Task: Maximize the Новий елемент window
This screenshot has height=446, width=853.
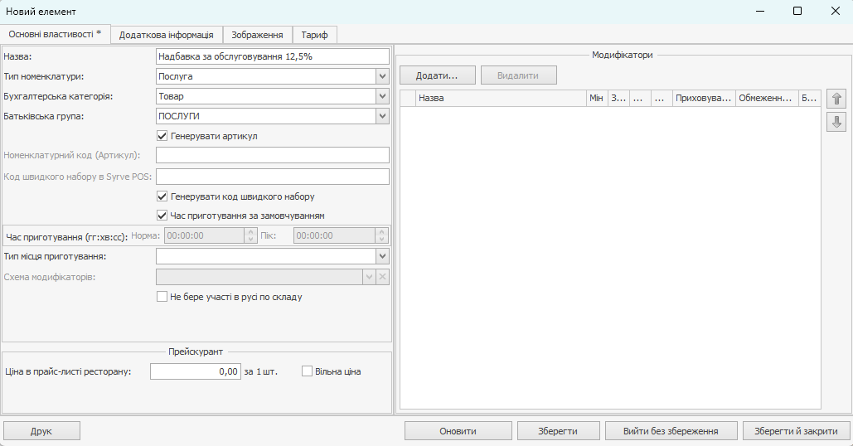Action: pos(797,12)
